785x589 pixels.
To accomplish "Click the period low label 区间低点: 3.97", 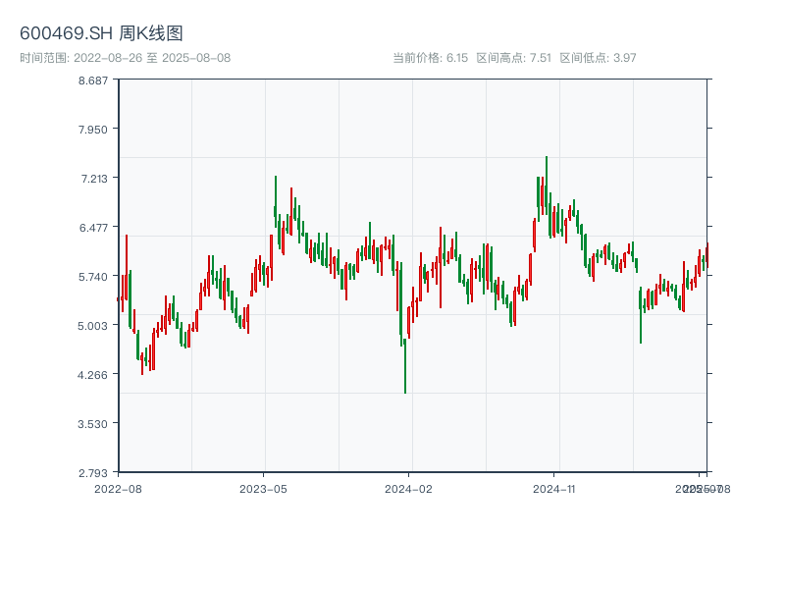I will (598, 58).
